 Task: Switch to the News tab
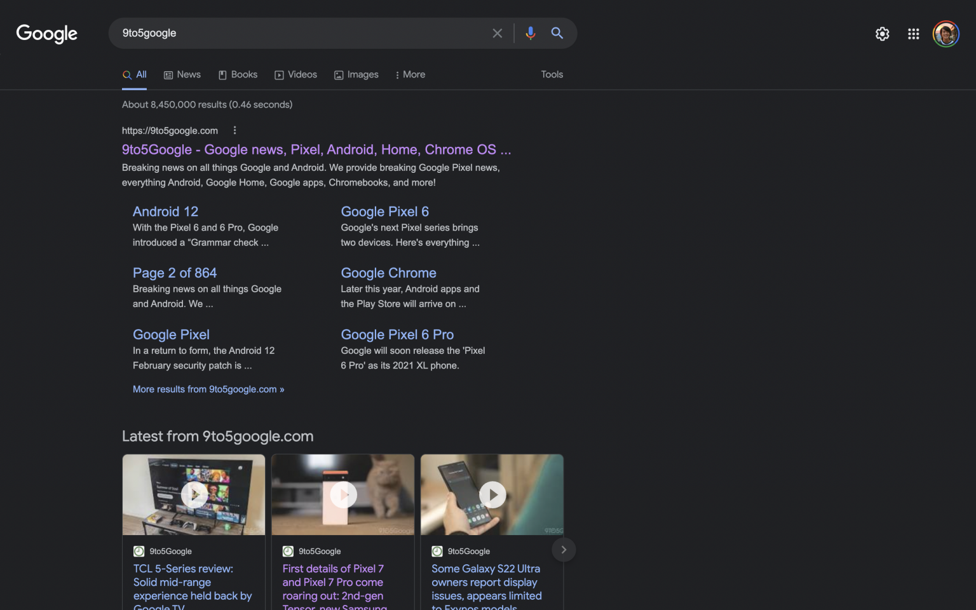182,74
